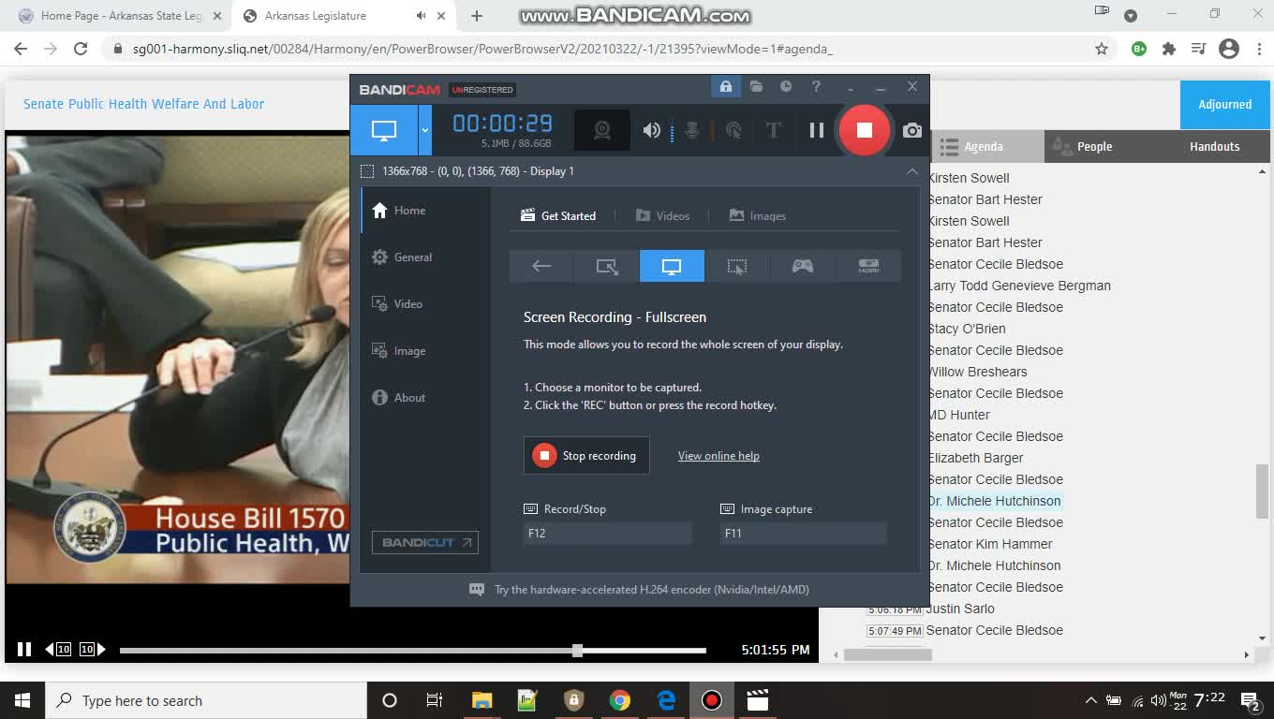The height and width of the screenshot is (719, 1274).
Task: Toggle Bandicam microphone recording
Action: (692, 130)
